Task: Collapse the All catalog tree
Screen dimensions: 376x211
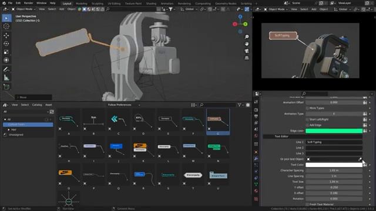Action: (5, 120)
